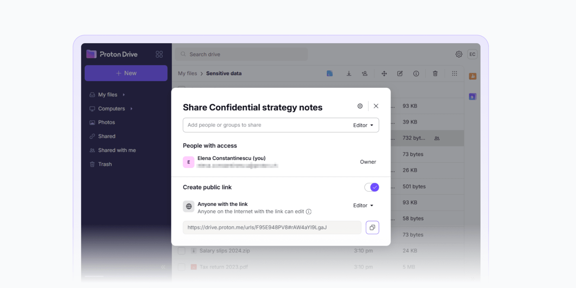Open My files in sidebar

click(x=108, y=95)
